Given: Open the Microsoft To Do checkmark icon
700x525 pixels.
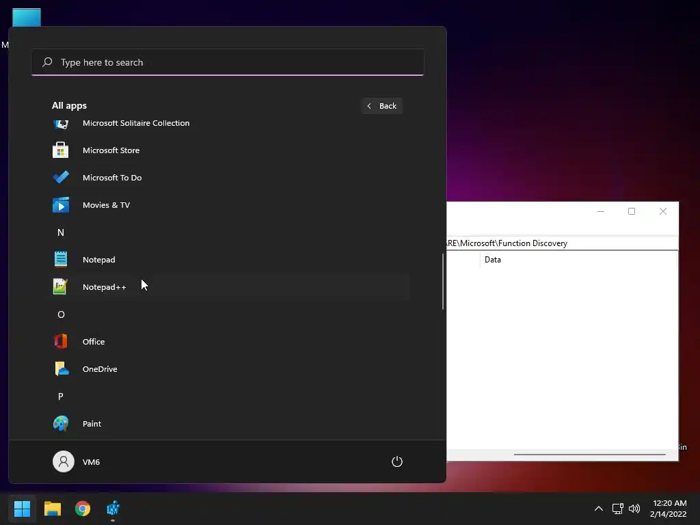Looking at the screenshot, I should (61, 177).
